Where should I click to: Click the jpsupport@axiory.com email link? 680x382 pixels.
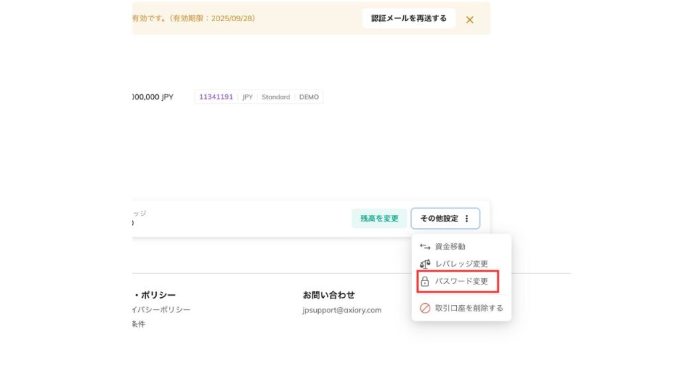pyautogui.click(x=342, y=310)
